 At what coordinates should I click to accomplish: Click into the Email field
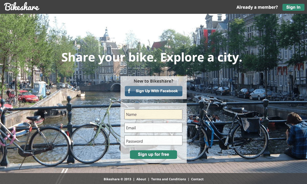coord(153,128)
